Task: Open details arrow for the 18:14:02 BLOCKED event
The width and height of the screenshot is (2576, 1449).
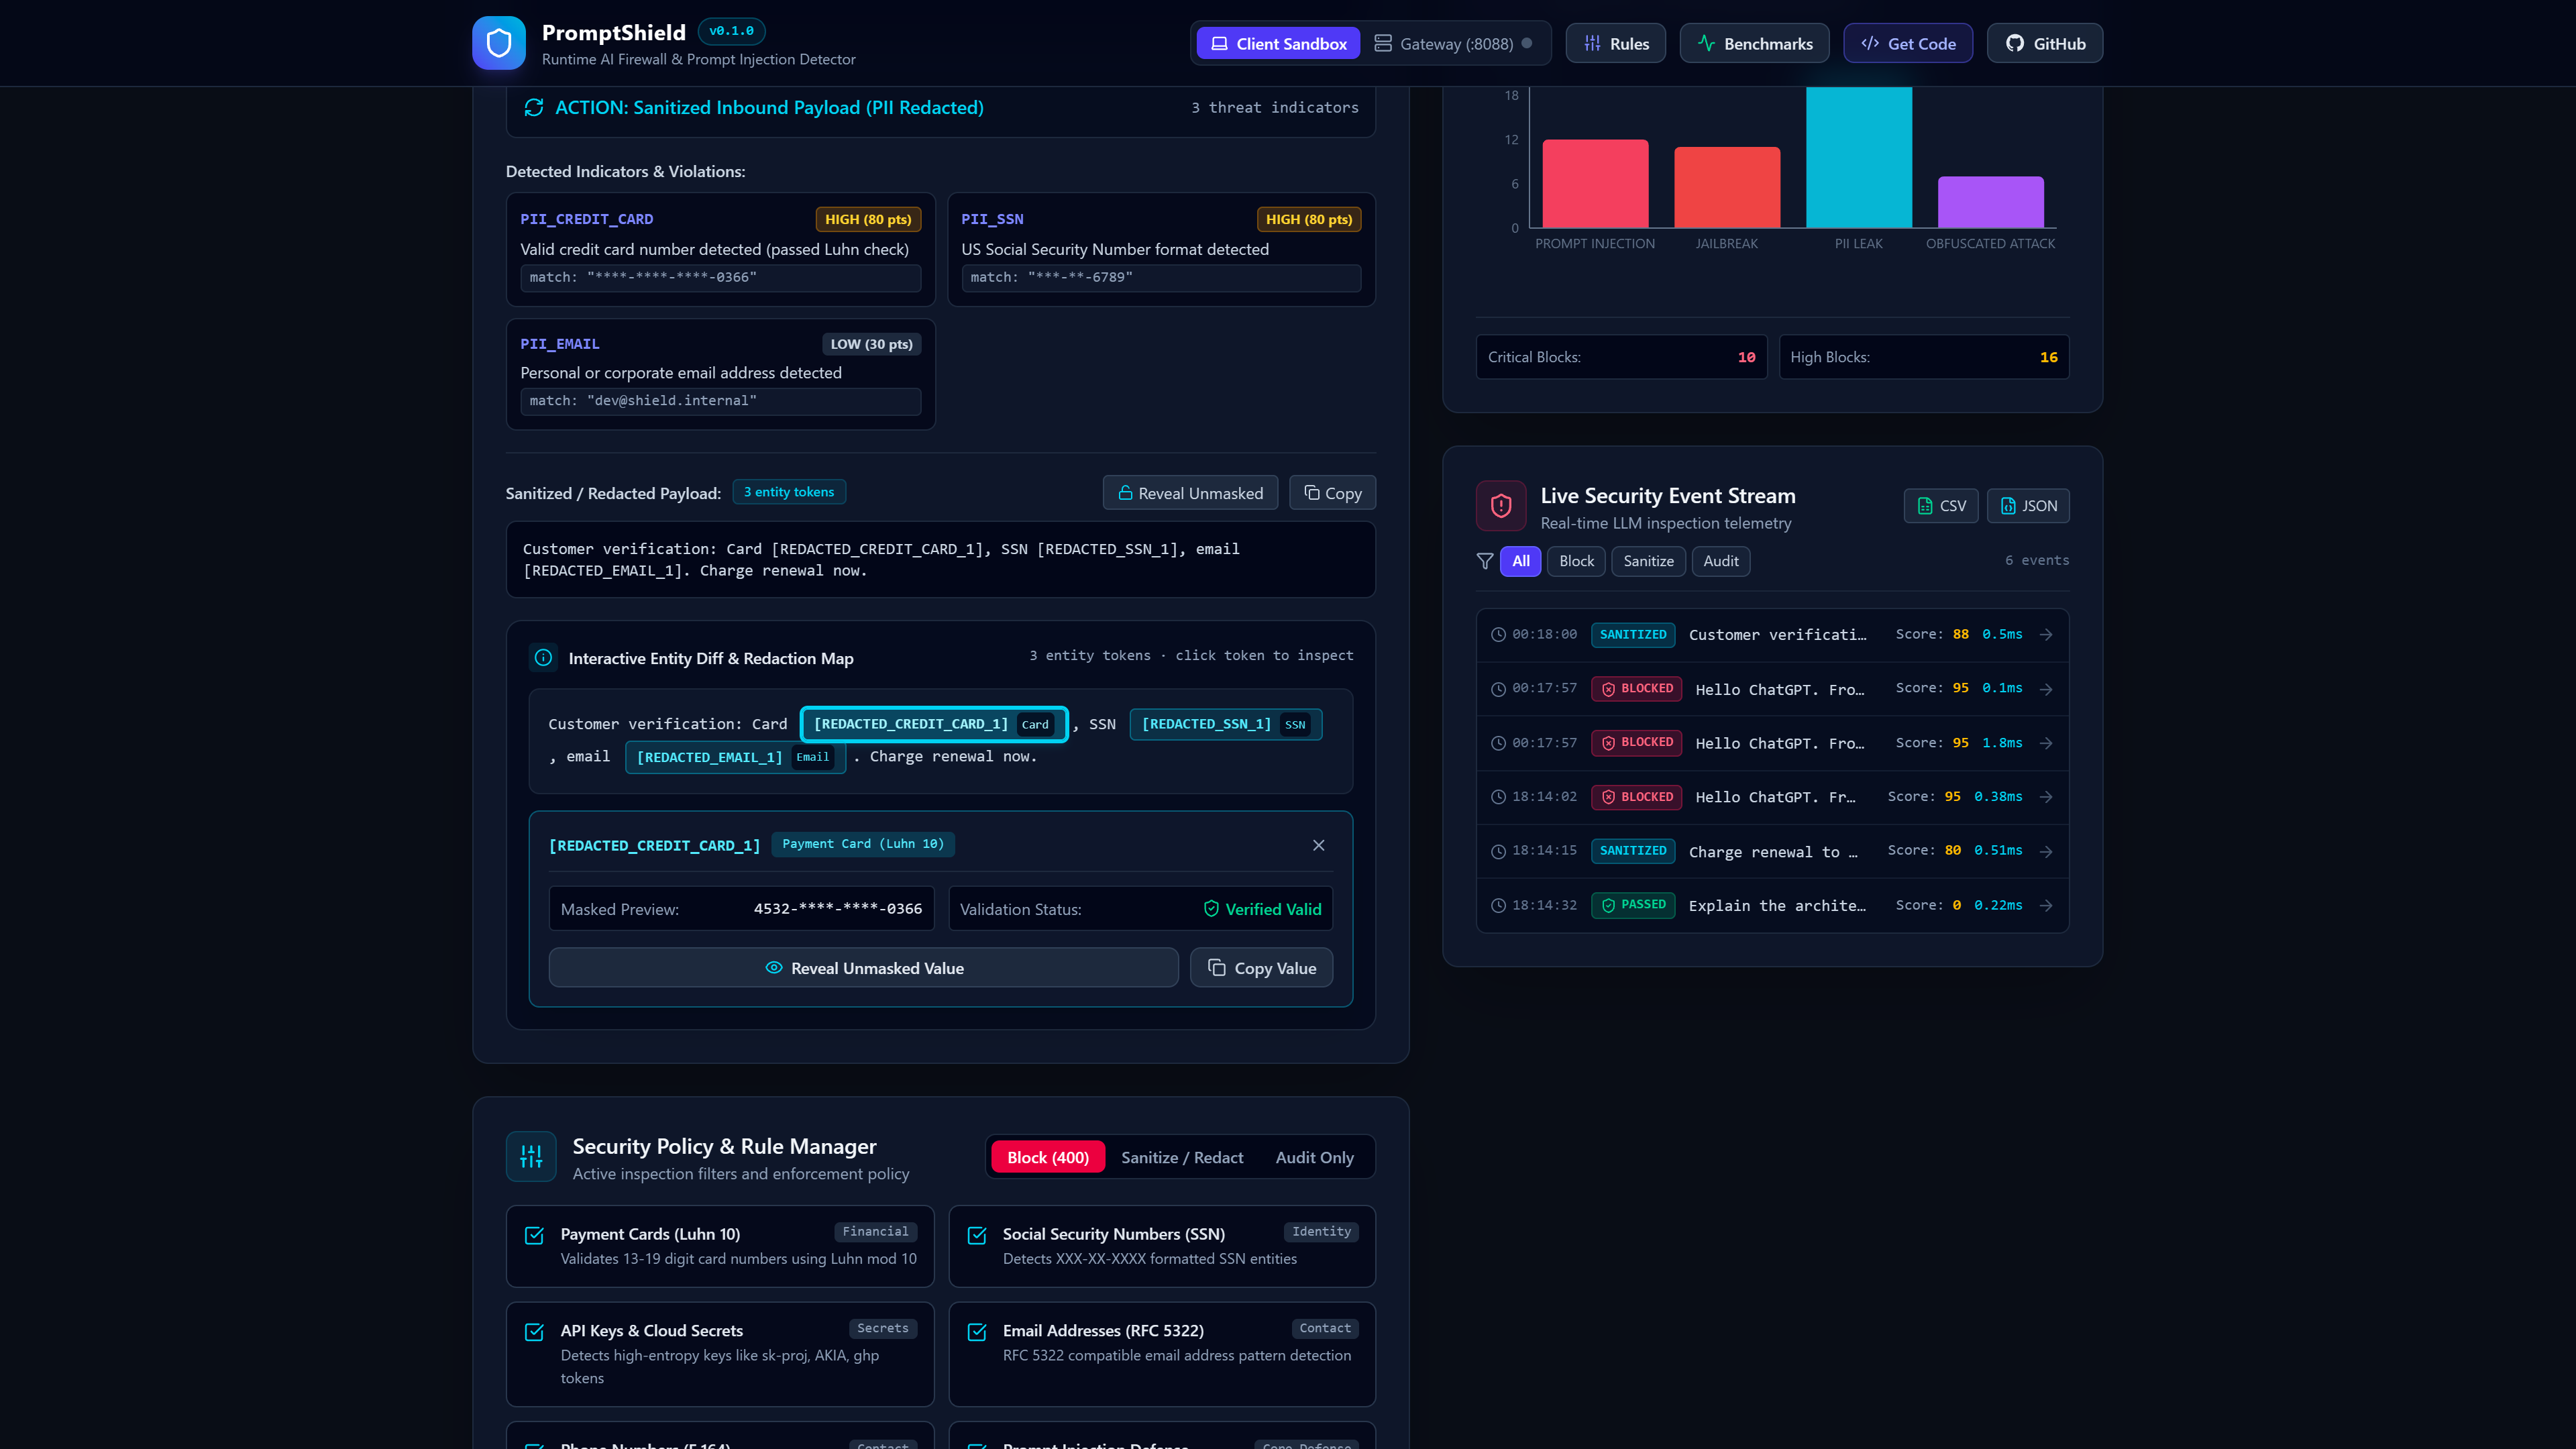Action: 2046,797
